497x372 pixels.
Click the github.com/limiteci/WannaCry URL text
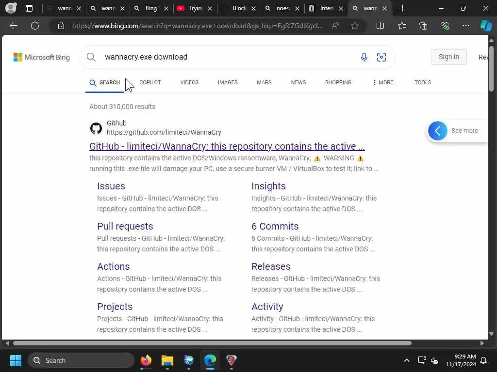point(164,132)
